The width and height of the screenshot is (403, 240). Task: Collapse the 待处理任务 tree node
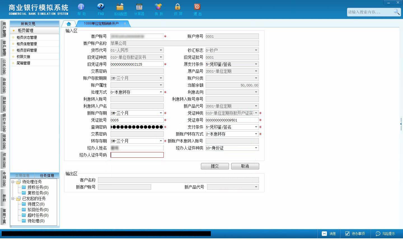point(13,182)
